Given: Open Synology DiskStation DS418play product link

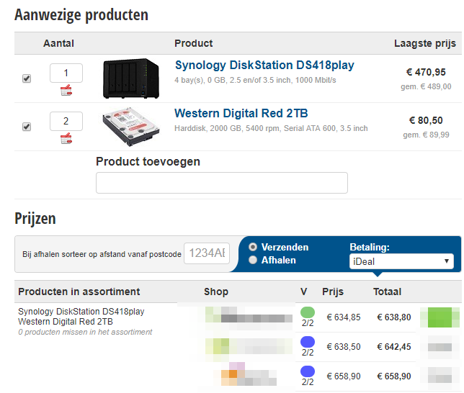Looking at the screenshot, I should pyautogui.click(x=264, y=65).
